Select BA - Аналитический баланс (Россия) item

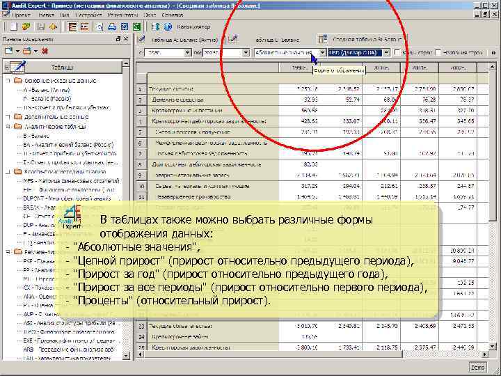point(68,145)
